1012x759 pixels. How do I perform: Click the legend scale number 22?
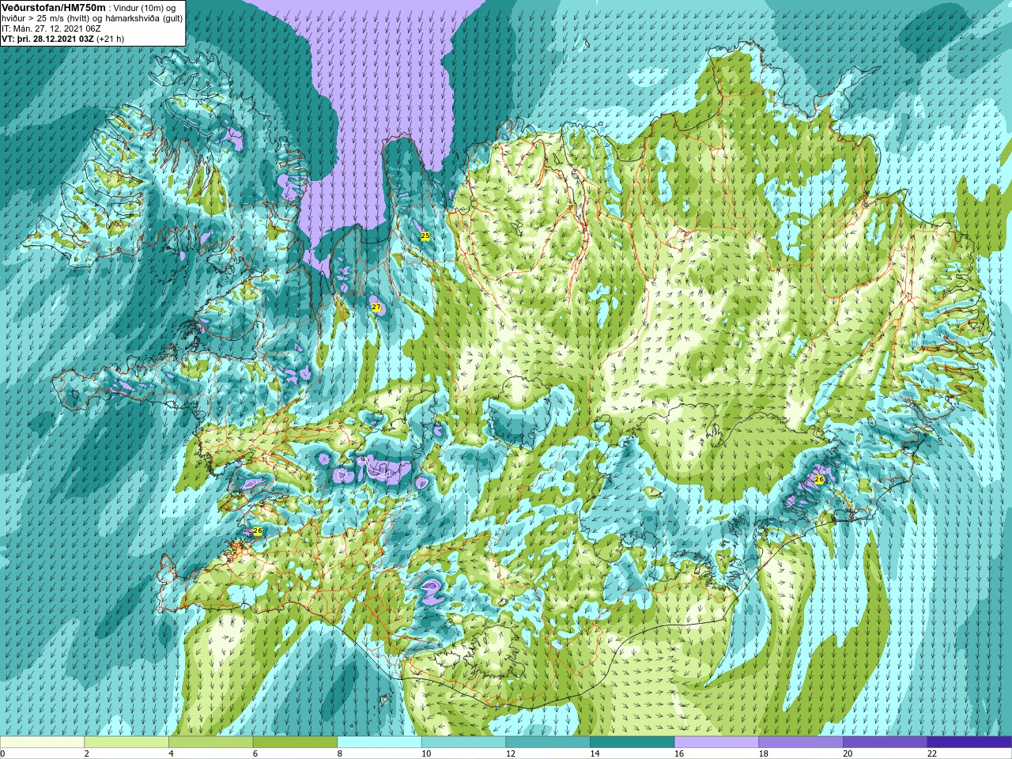point(932,753)
